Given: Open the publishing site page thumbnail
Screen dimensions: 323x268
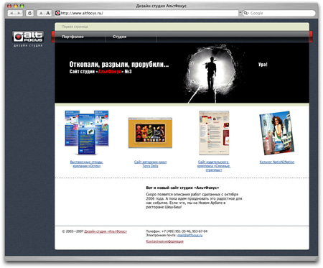Looking at the screenshot, I should point(214,133).
